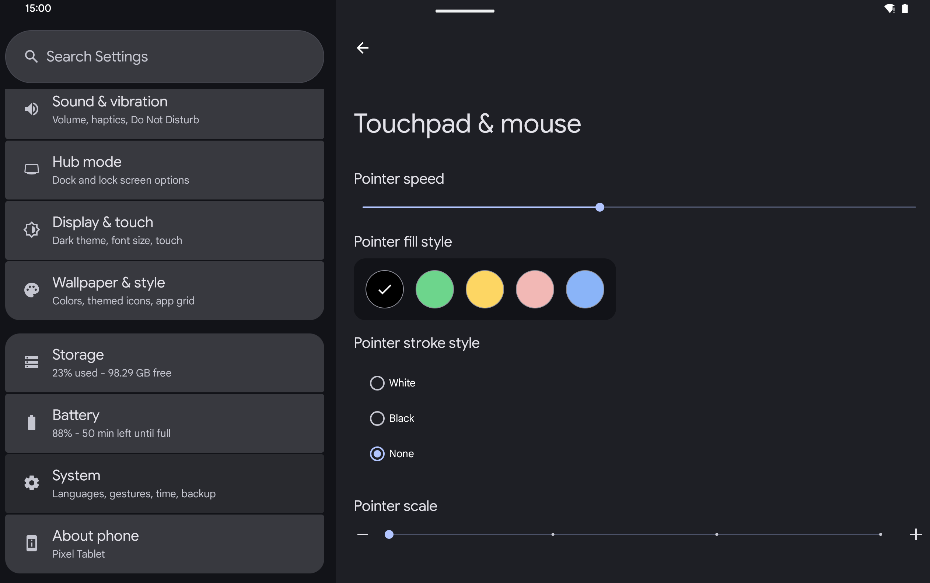Enable White pointer stroke style

pyautogui.click(x=376, y=382)
